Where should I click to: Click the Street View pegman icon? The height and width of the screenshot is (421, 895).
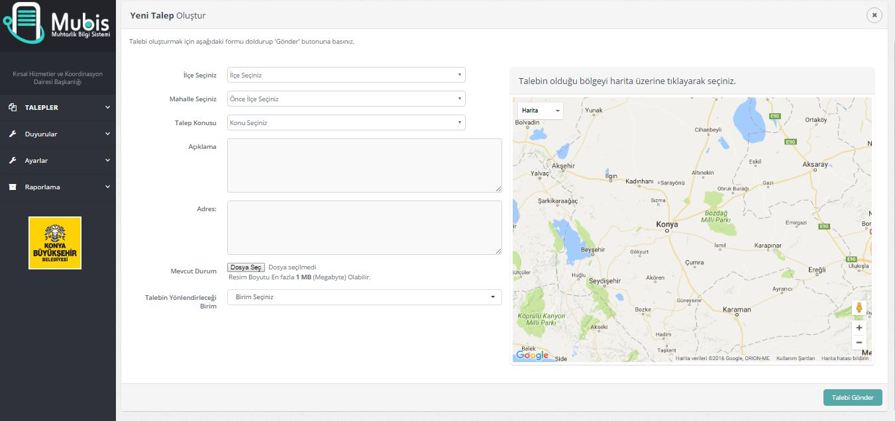(x=859, y=308)
